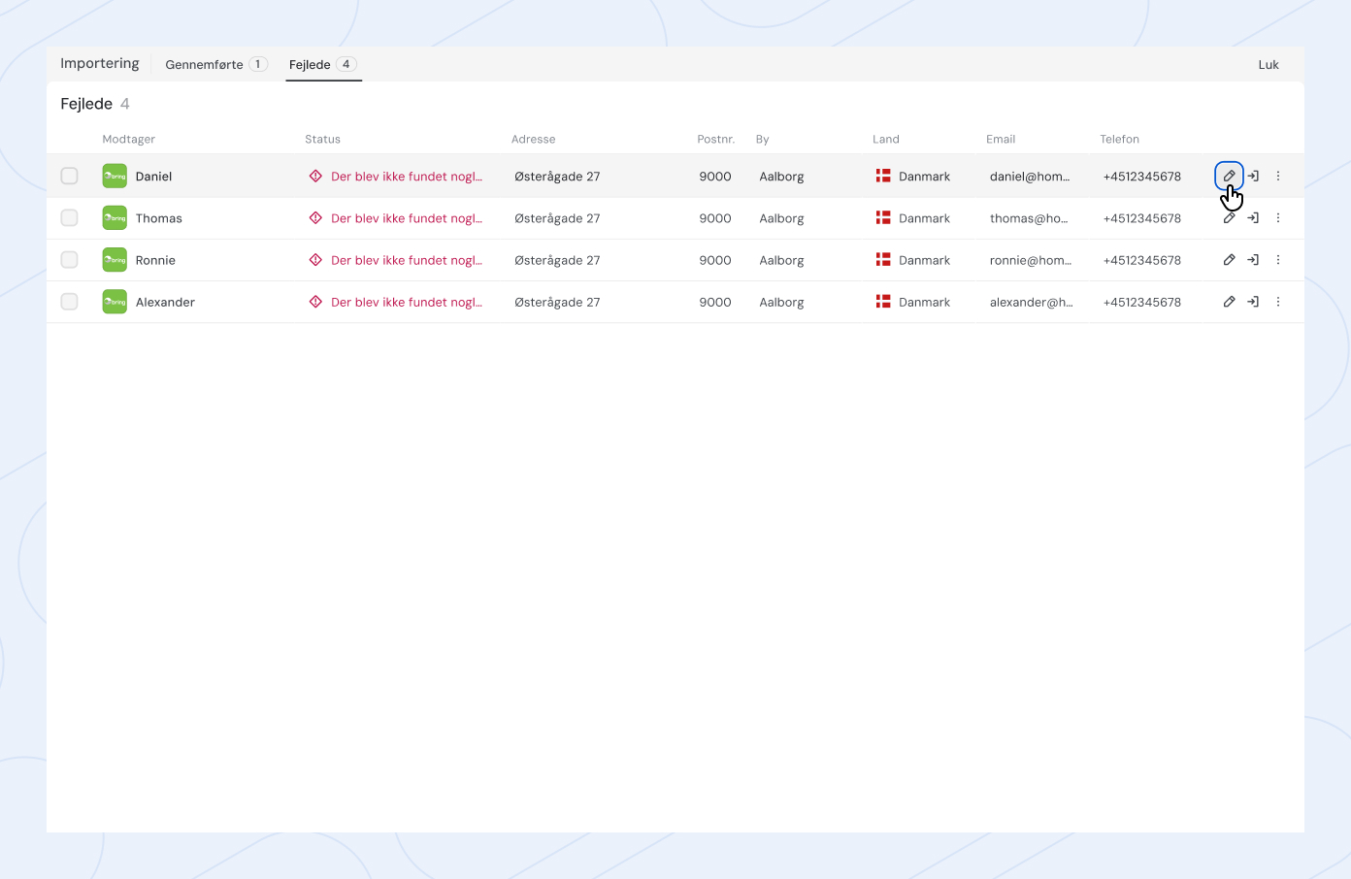Click the email thomas@ho...
Viewport: 1351px width, 879px height.
(x=1029, y=218)
